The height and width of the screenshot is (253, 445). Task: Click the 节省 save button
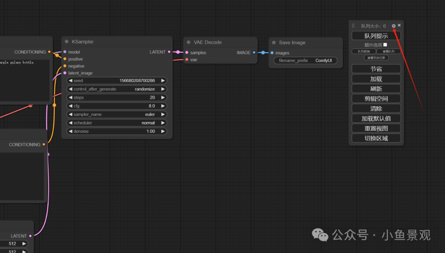[376, 69]
